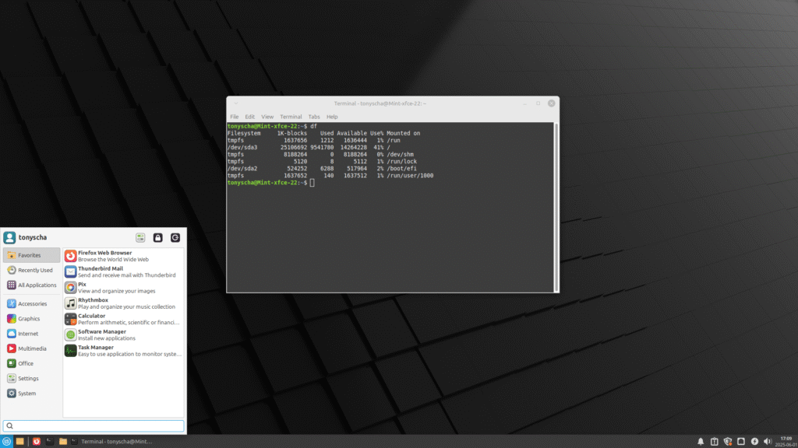Image resolution: width=798 pixels, height=448 pixels.
Task: Open the Office category
Action: 31,364
